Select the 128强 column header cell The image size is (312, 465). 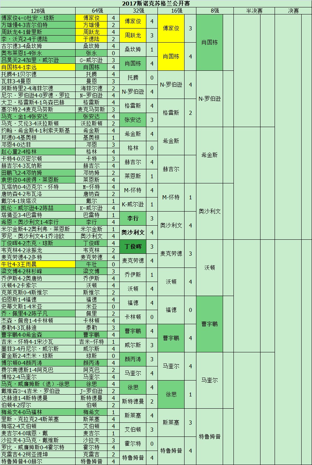tap(38, 11)
